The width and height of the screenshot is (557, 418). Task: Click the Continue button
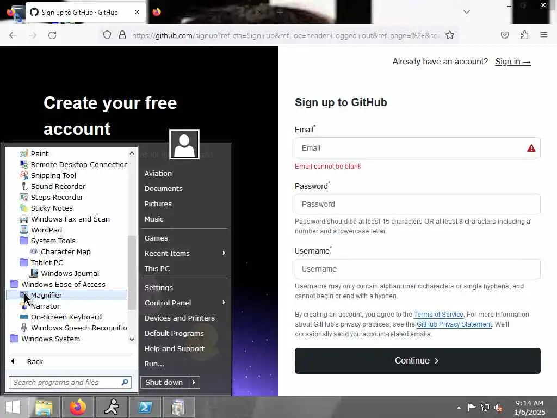417,361
